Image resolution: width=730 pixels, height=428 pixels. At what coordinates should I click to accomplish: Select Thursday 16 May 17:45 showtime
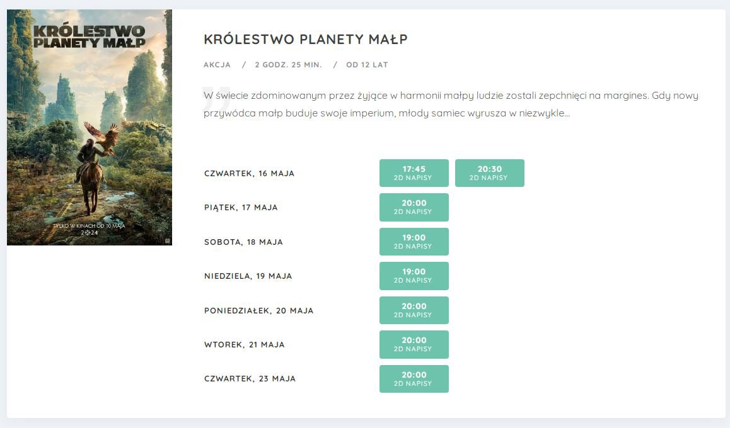tap(414, 173)
